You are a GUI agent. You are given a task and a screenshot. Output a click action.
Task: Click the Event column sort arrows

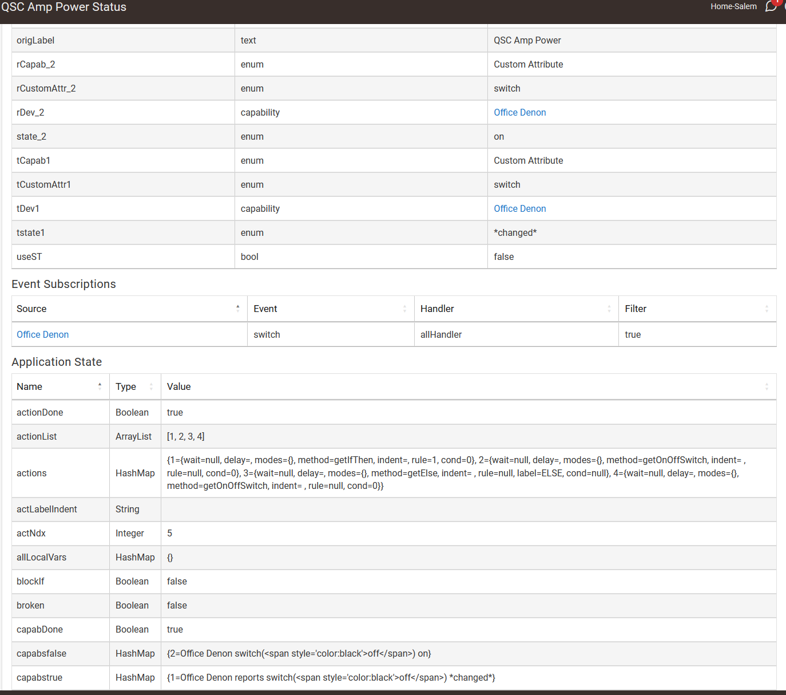(404, 309)
